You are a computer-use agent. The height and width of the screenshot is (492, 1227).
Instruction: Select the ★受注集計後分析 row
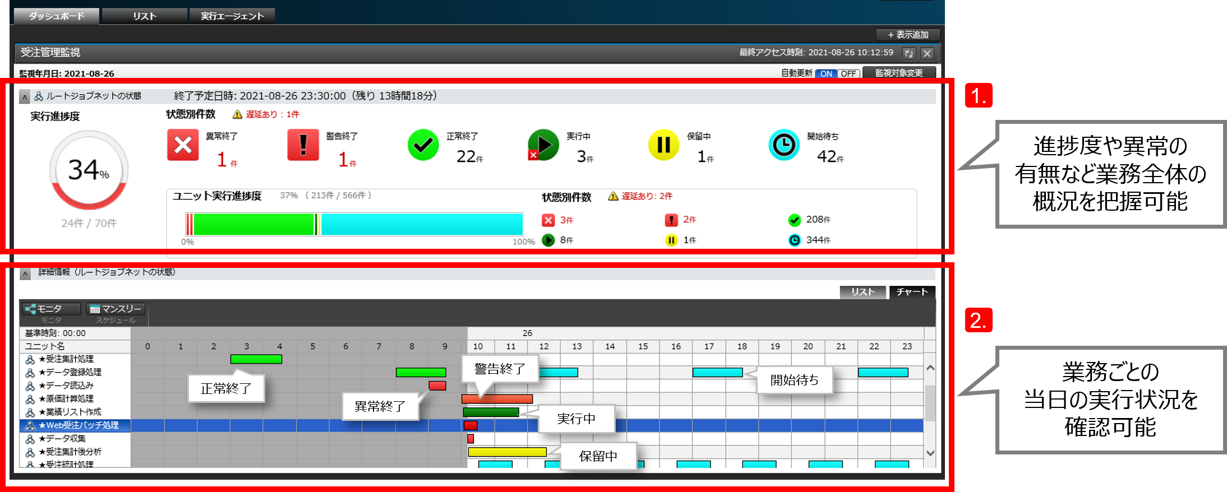pyautogui.click(x=75, y=452)
